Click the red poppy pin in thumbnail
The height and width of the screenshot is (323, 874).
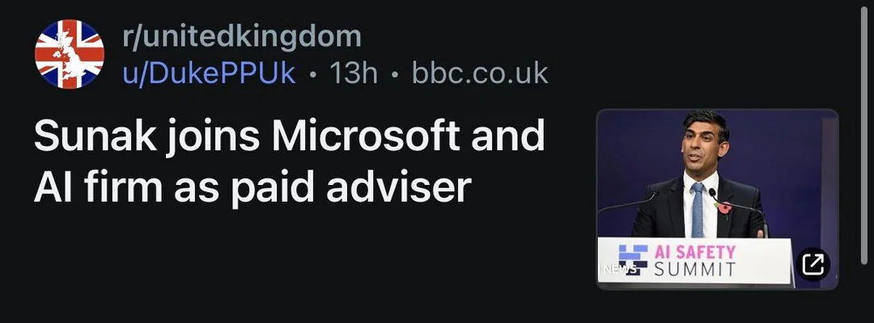coord(724,208)
